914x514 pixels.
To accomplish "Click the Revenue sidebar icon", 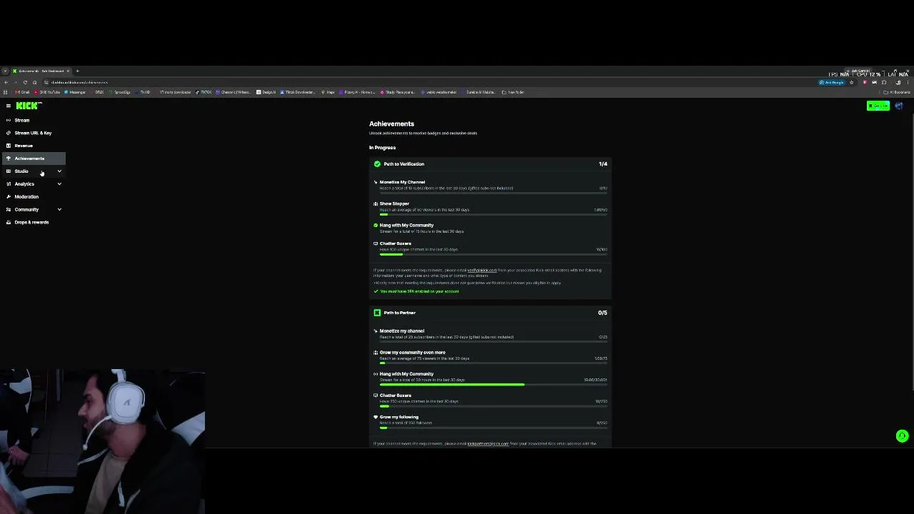I will (x=9, y=146).
